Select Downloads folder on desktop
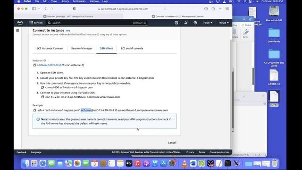 pyautogui.click(x=274, y=35)
